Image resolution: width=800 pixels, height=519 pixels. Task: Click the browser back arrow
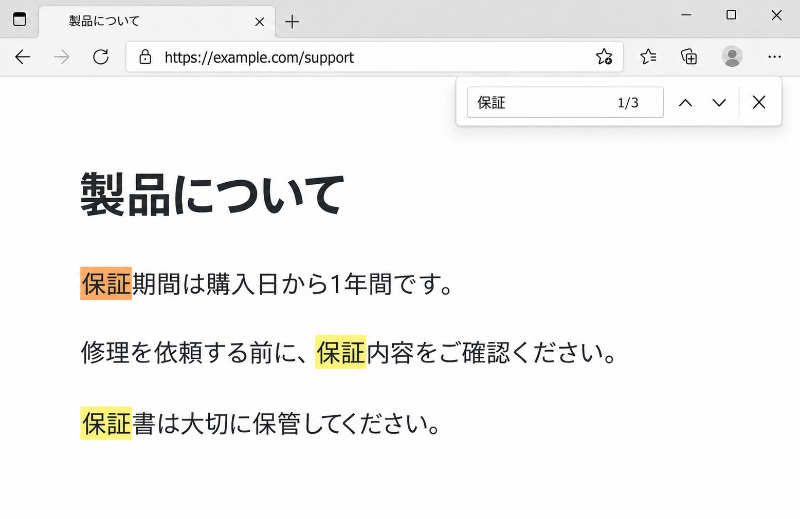[23, 56]
